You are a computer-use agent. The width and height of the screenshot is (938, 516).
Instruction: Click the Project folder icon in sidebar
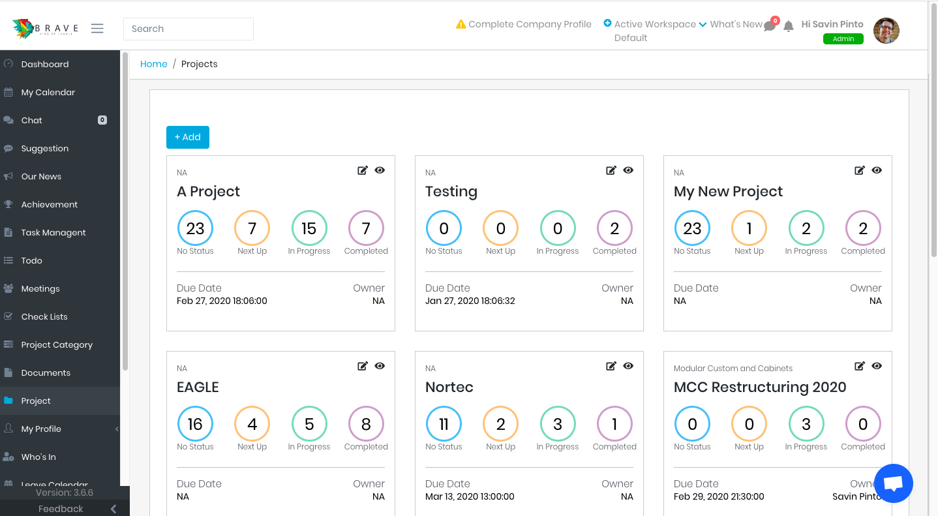point(8,401)
